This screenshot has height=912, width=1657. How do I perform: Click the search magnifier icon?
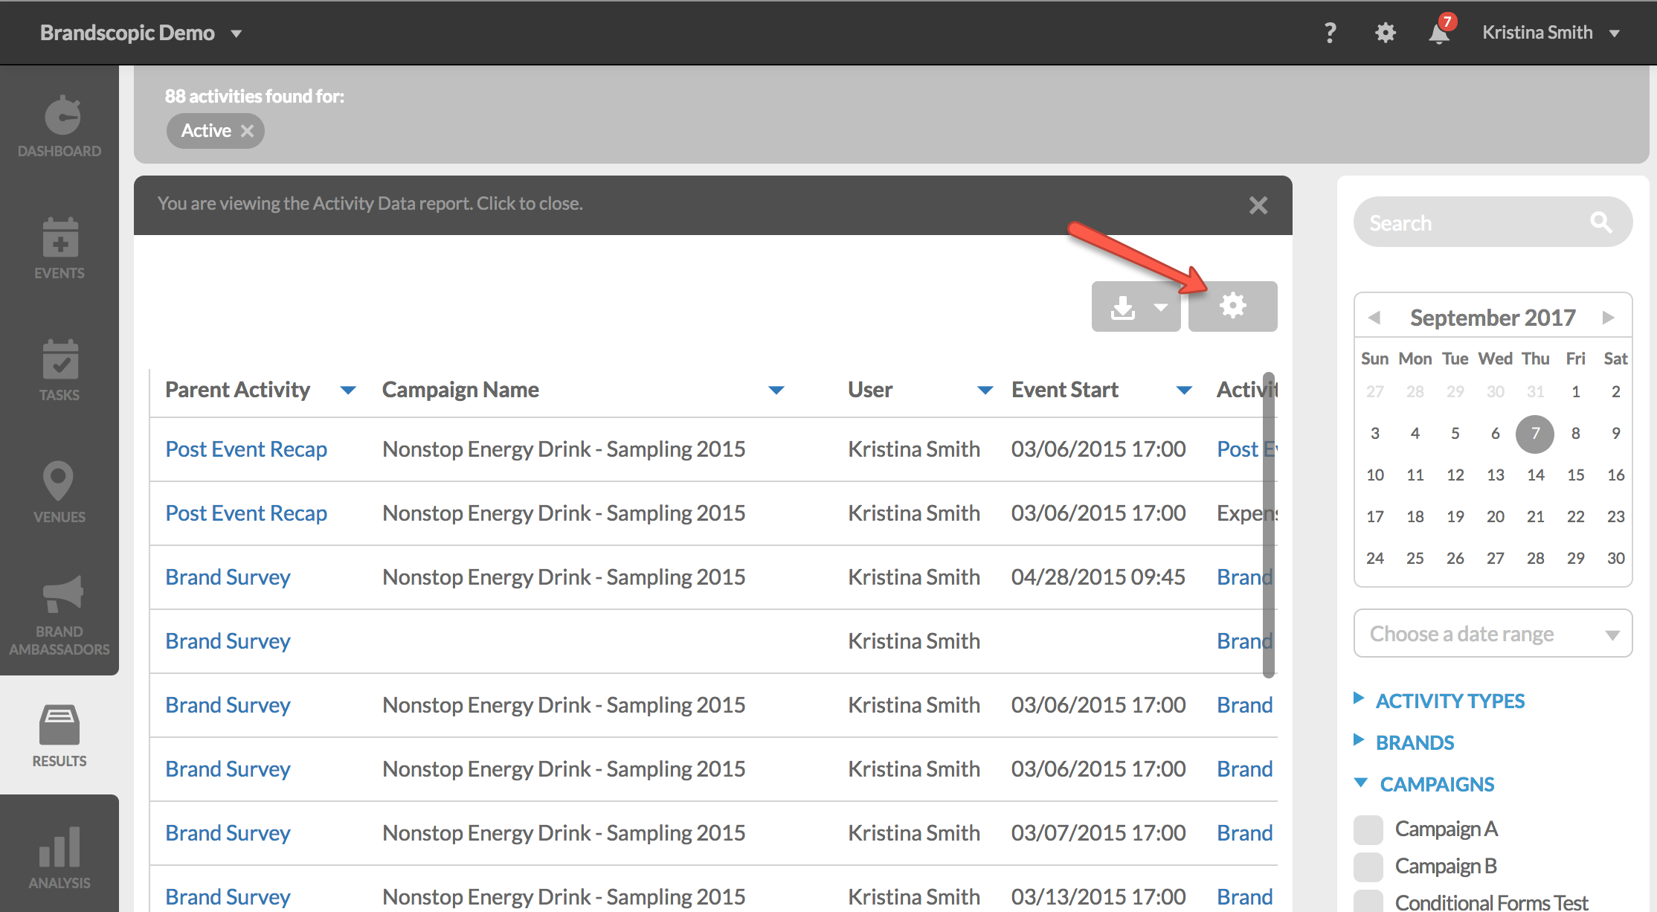tap(1601, 222)
